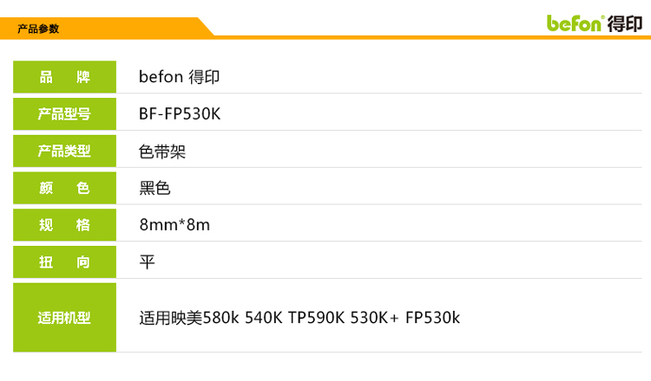Viewport: 651px width, 381px height.
Task: Click the 扭向 green label cell
Action: tap(65, 262)
